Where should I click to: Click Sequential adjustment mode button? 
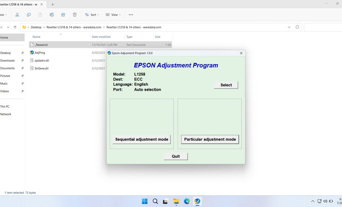click(142, 139)
